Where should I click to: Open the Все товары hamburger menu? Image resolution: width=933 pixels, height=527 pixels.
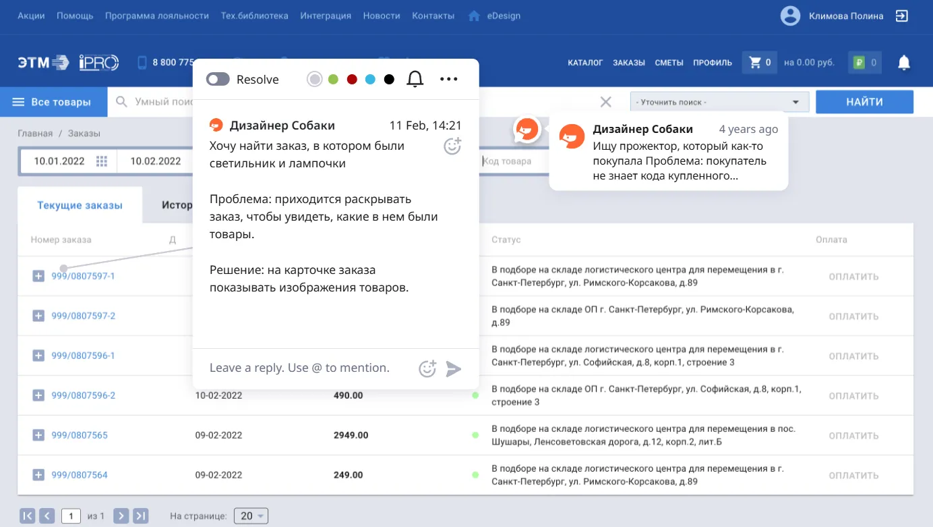pyautogui.click(x=17, y=101)
